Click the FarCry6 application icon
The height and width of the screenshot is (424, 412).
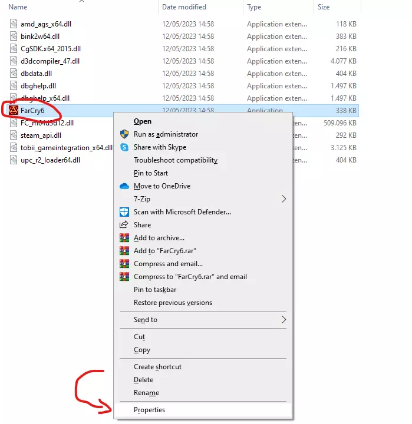(x=14, y=110)
